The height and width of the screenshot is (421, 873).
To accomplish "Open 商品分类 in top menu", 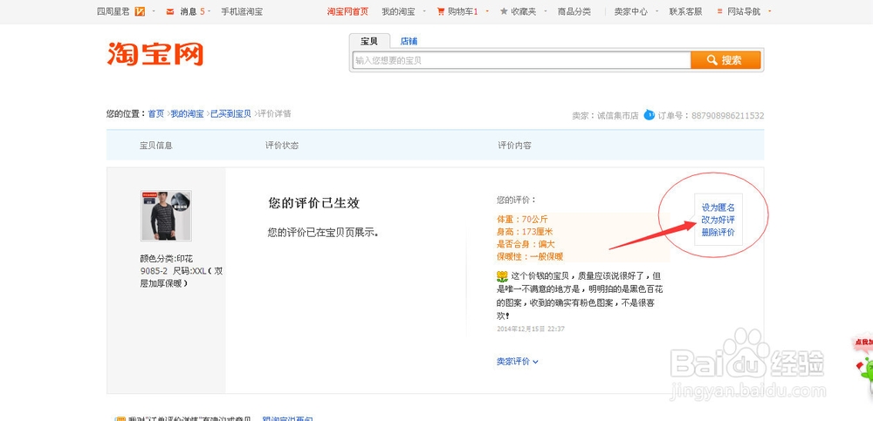I will pyautogui.click(x=574, y=11).
